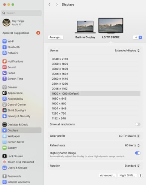Choose resolution 1680 × 945
Screen dimensions: 146x185
point(95,98)
